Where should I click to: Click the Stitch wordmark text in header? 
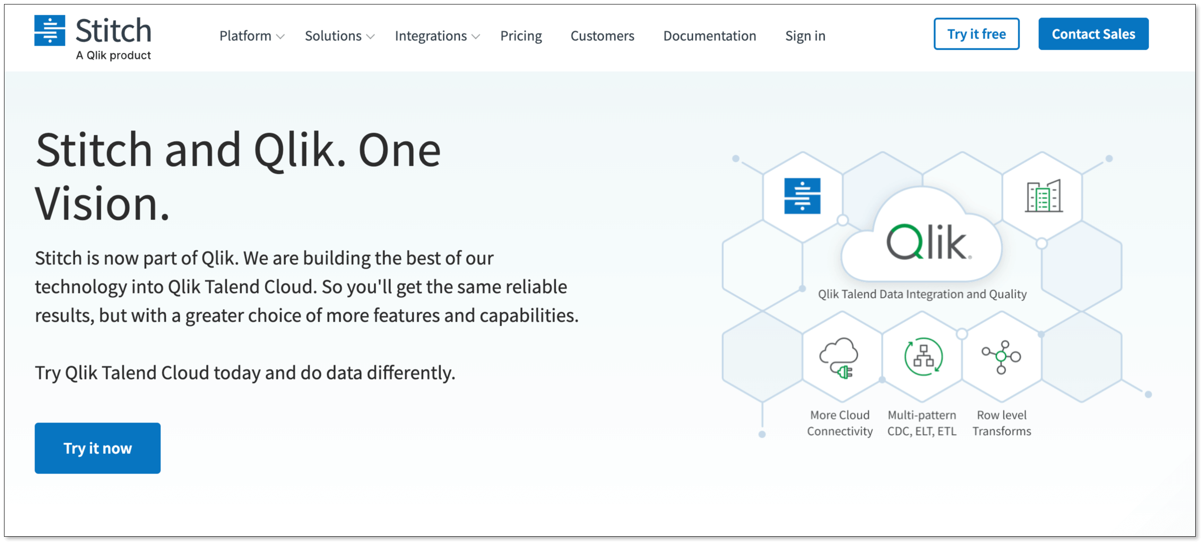pos(113,31)
